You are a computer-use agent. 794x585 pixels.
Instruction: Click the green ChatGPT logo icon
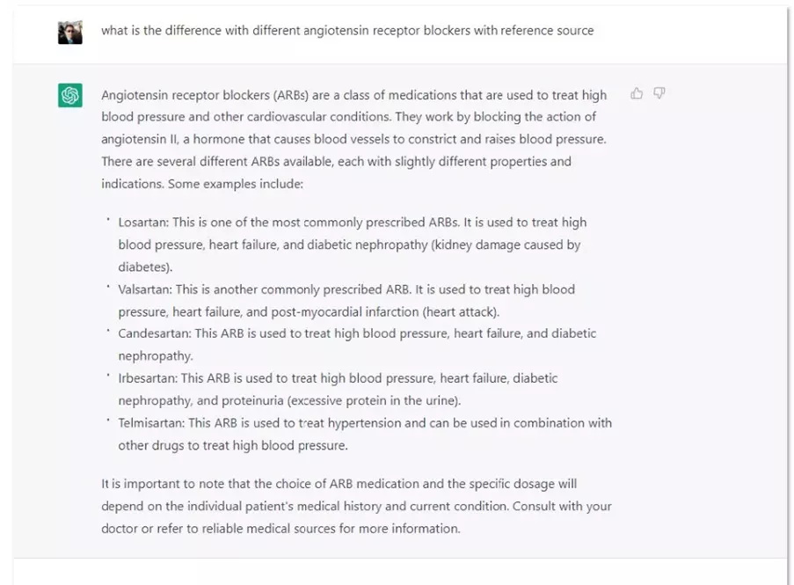click(70, 95)
